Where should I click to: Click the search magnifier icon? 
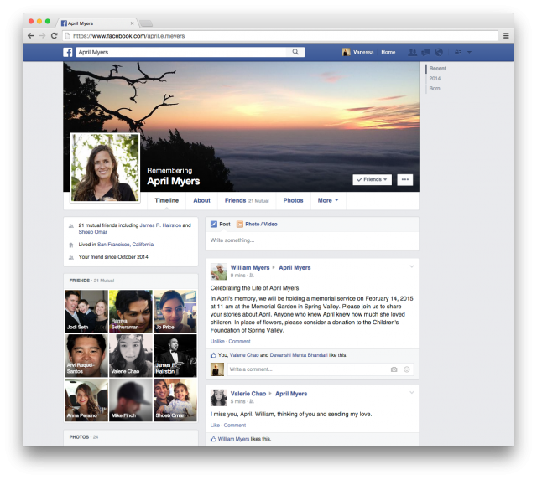click(296, 52)
